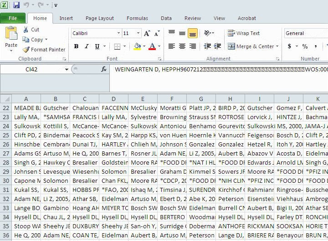
Task: Open Merge & Center dropdown arrow
Action: pyautogui.click(x=277, y=46)
